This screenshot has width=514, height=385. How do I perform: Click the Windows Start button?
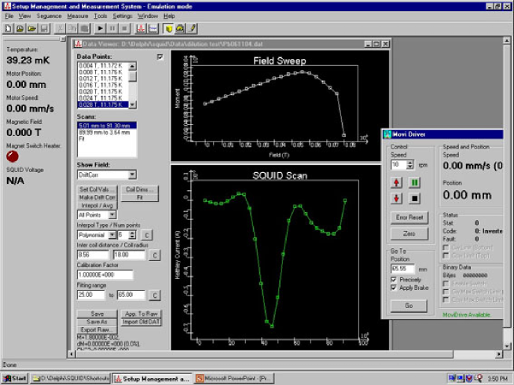[x=15, y=378]
